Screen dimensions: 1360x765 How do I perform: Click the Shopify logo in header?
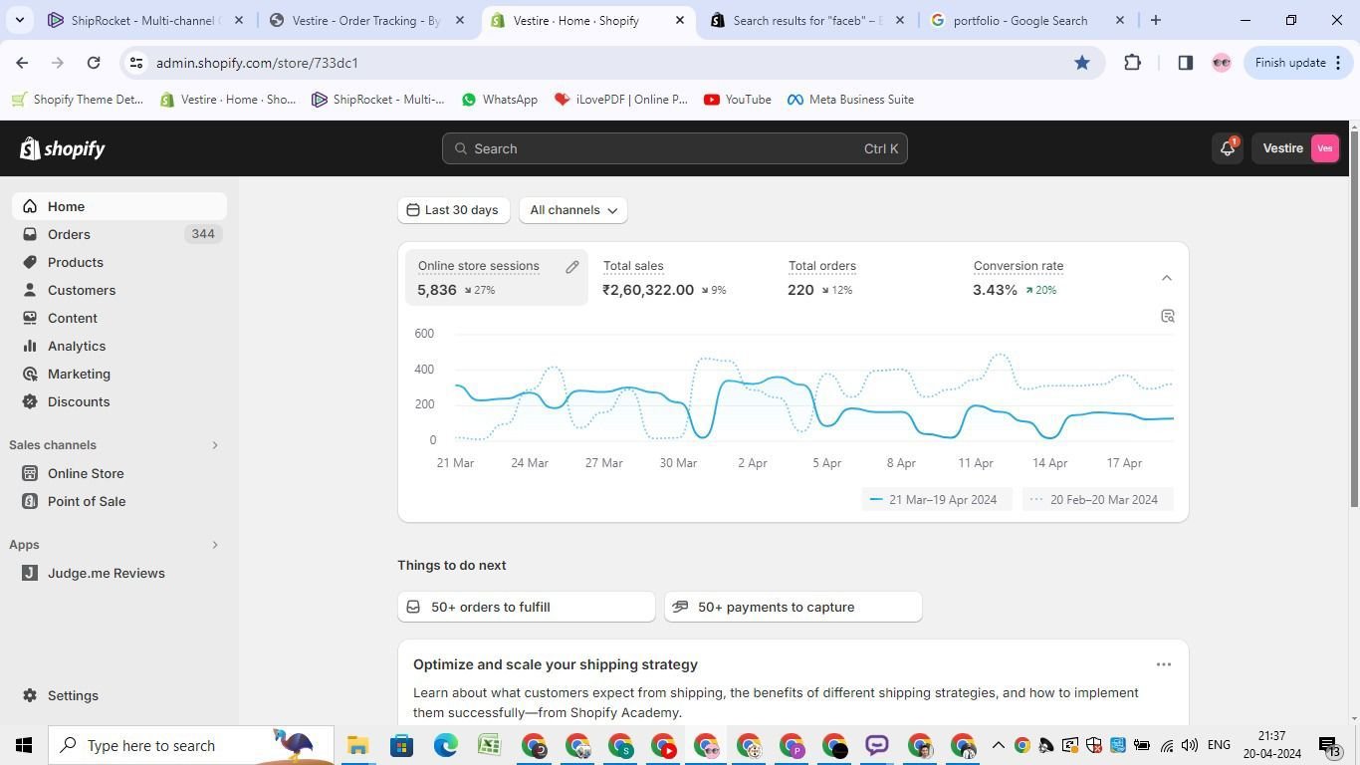click(63, 148)
